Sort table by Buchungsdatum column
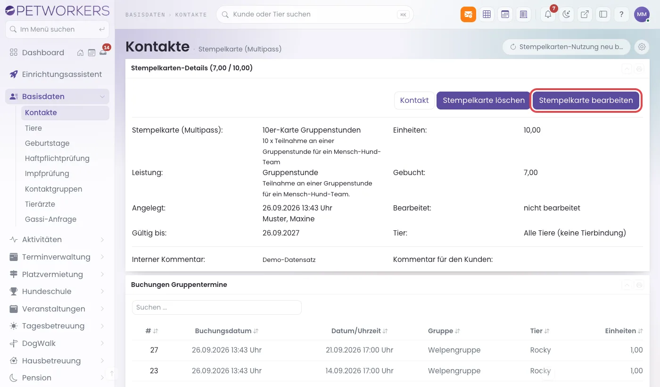Viewport: 660px width, 387px height. click(227, 331)
